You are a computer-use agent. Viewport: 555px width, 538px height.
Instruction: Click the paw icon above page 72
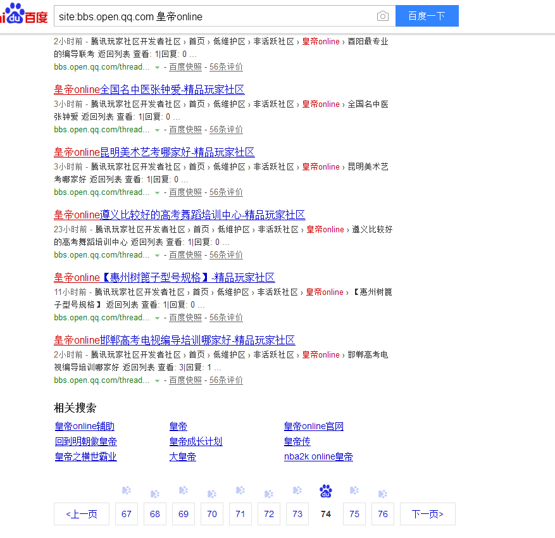(x=269, y=494)
